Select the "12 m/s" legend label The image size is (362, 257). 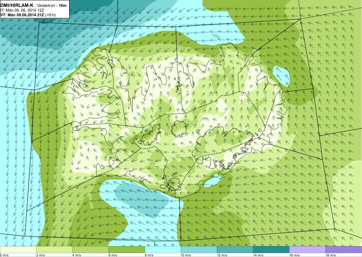tap(222, 255)
